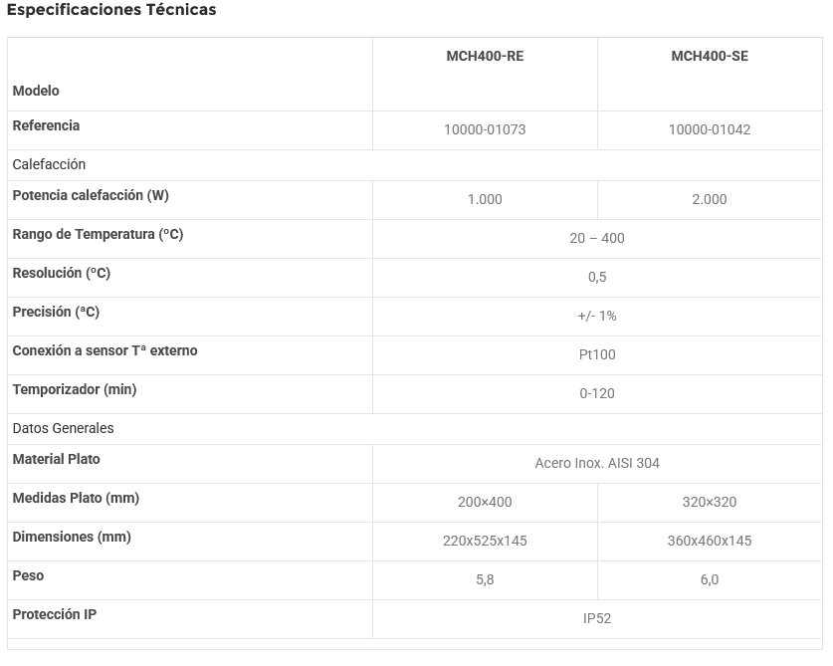Select the MCH400-RE column header

click(485, 57)
